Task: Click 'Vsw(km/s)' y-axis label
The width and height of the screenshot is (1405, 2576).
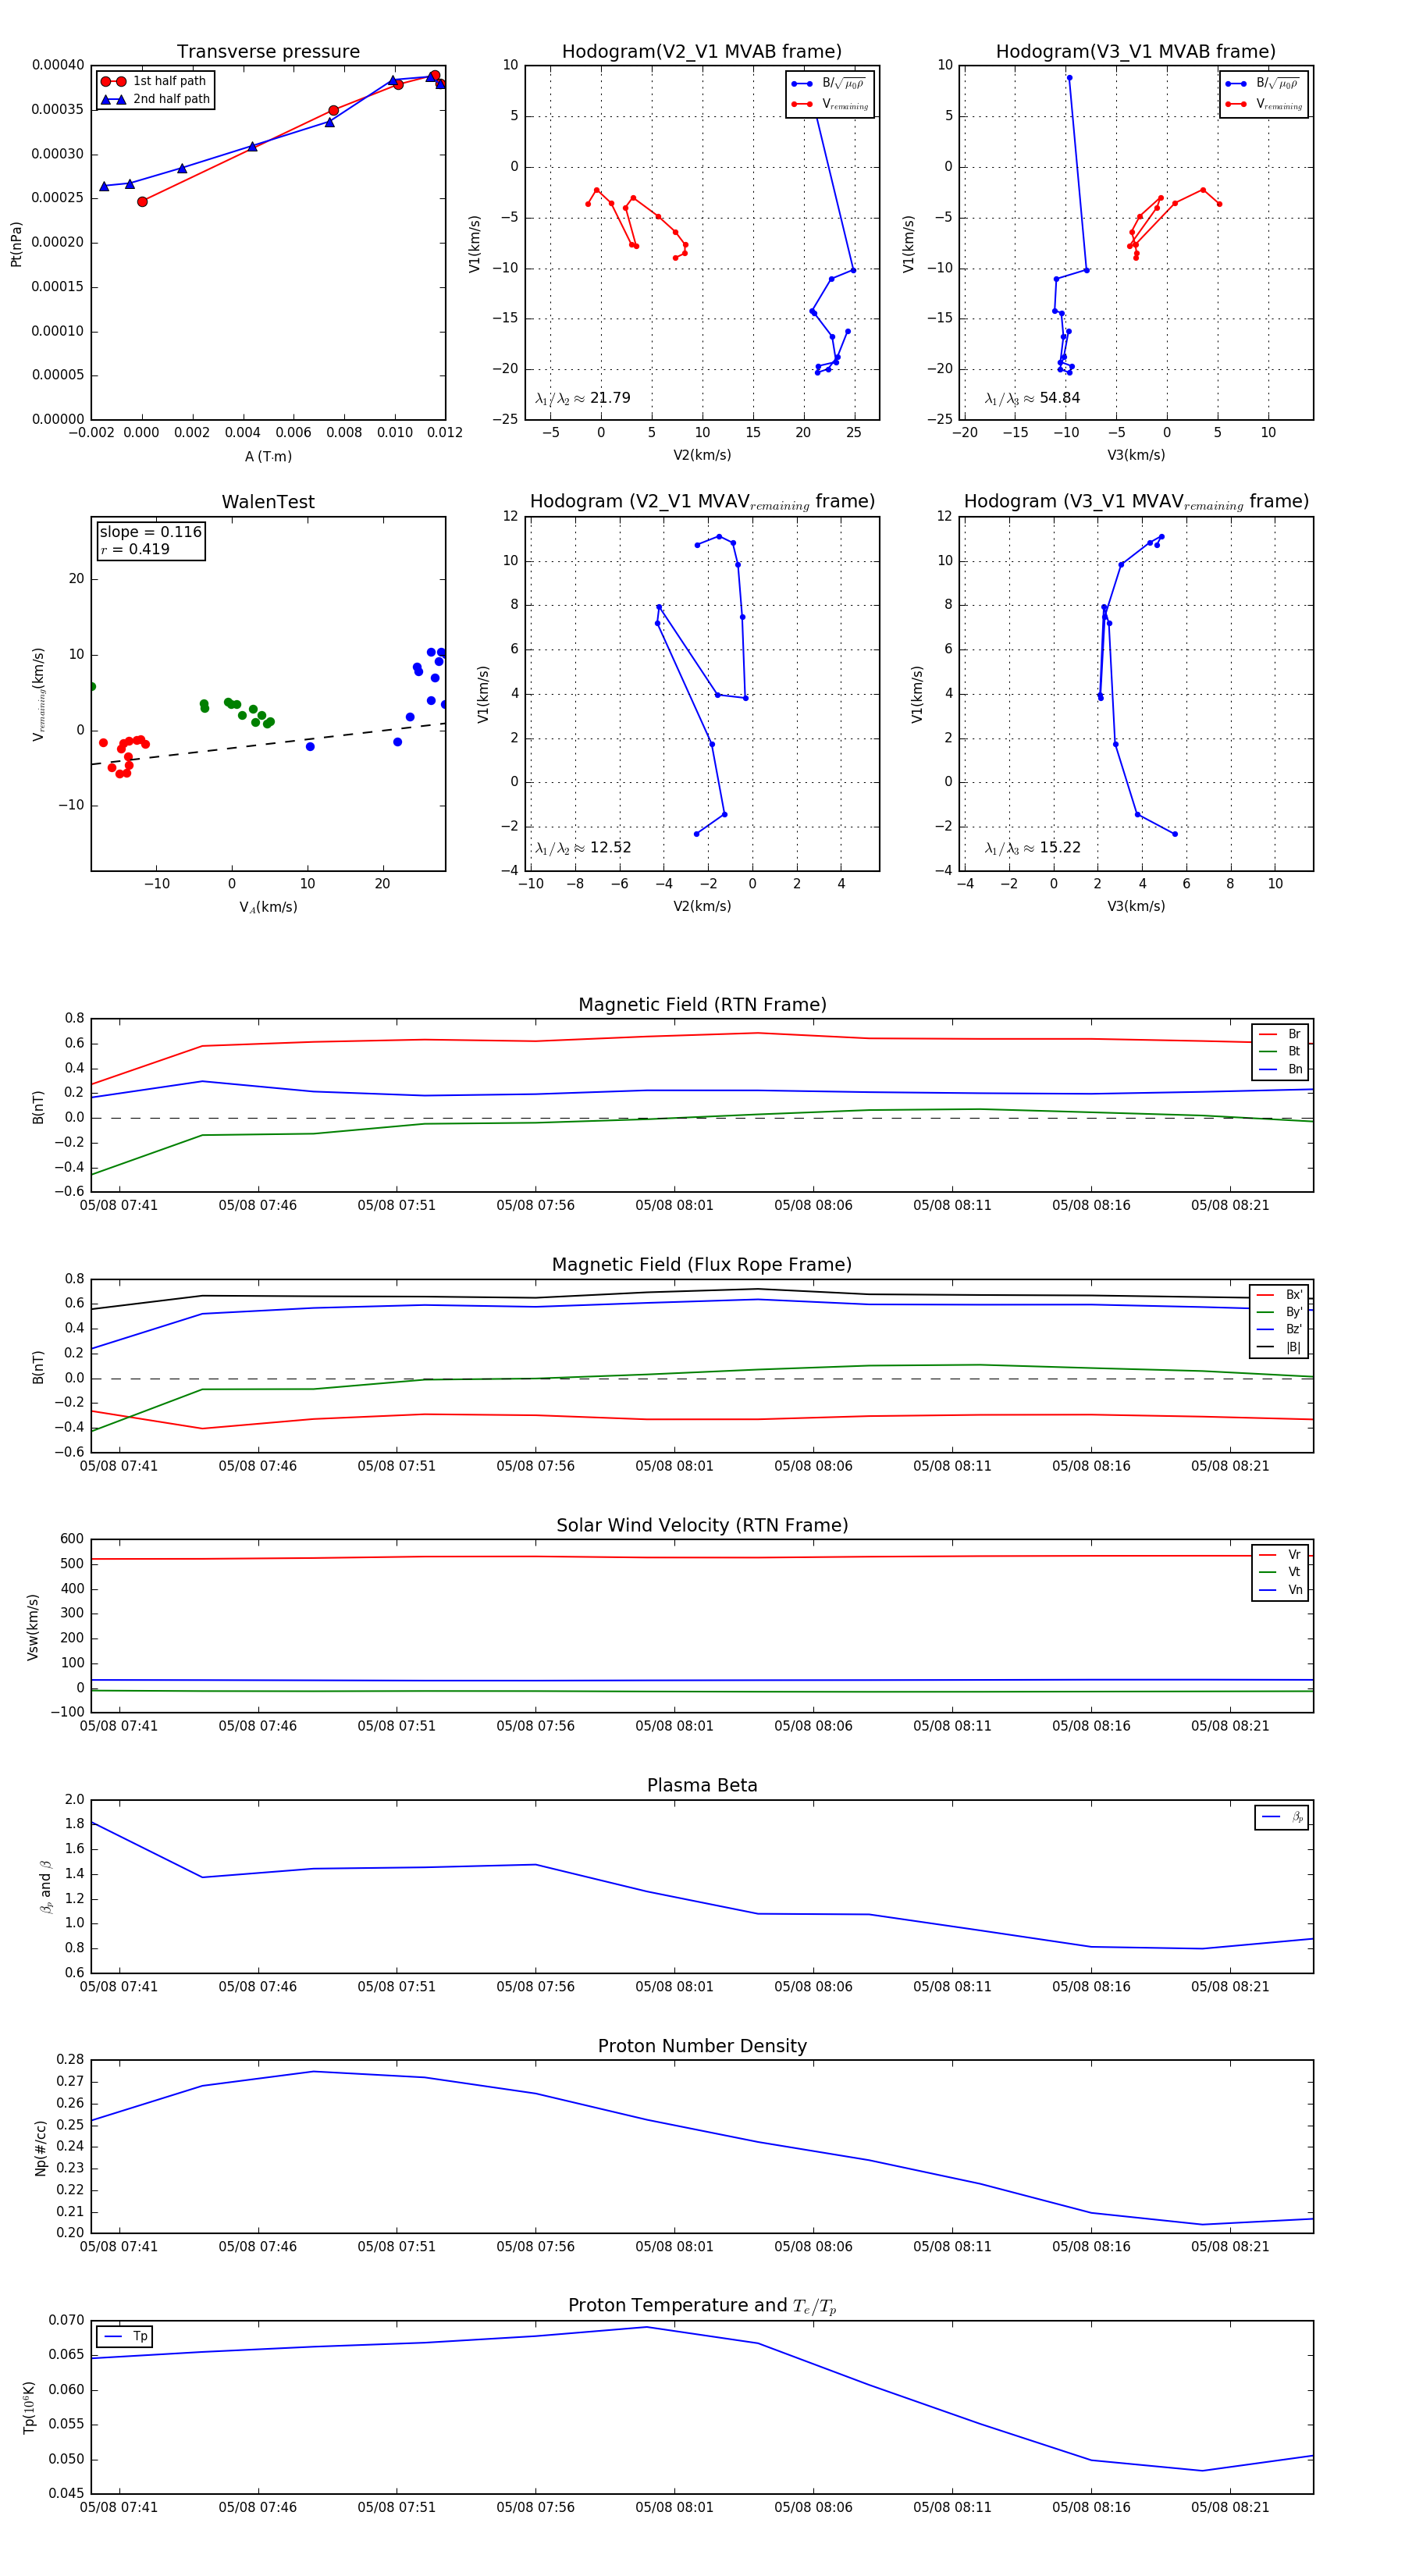Action: [33, 1627]
